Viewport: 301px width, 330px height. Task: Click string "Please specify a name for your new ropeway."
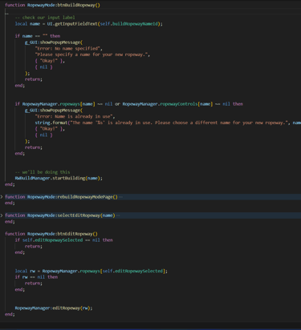[x=92, y=54]
